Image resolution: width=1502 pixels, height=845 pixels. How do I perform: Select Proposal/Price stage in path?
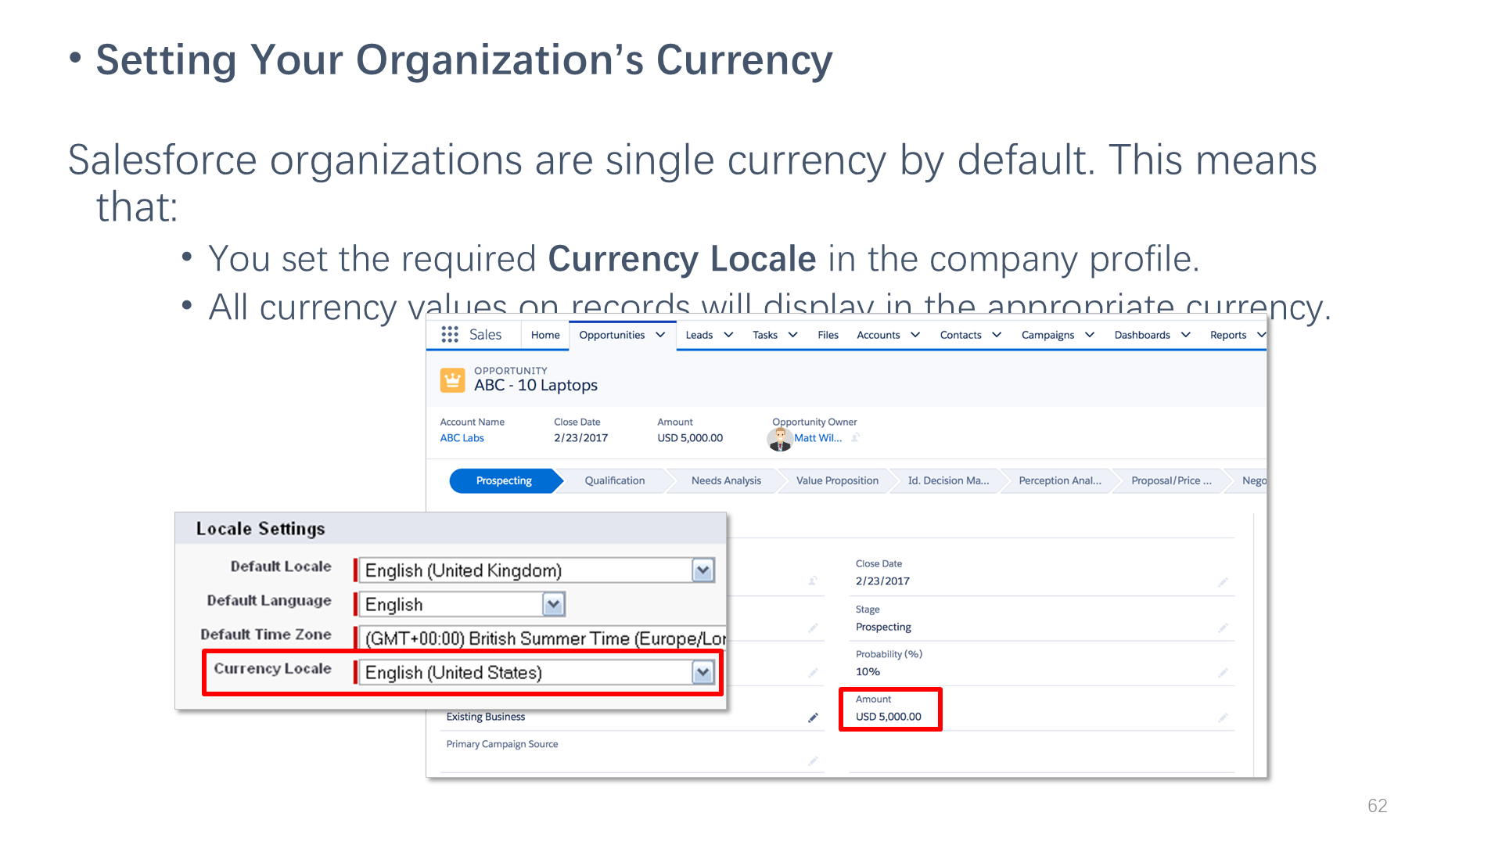pos(1171,480)
